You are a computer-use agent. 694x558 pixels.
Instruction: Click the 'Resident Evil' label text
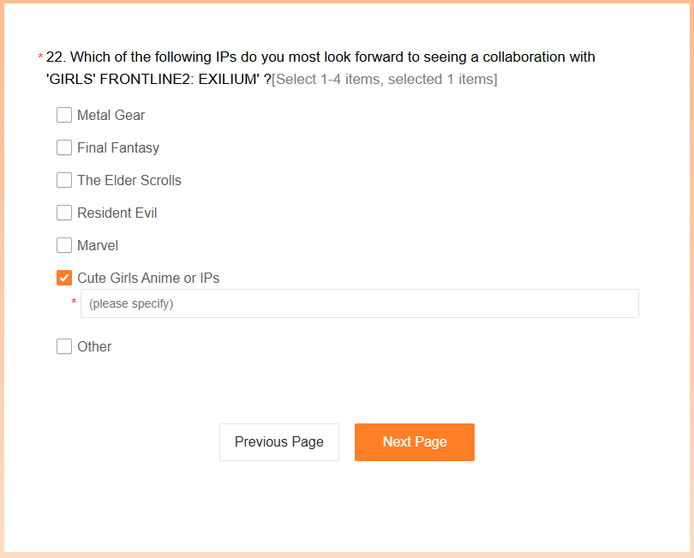(x=117, y=213)
